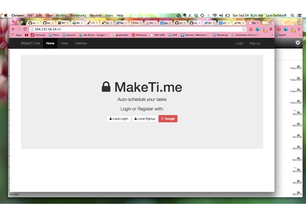Viewport: 306px width, 217px height.
Task: Click the red splat extension icon in front window
Action: click(x=251, y=29)
